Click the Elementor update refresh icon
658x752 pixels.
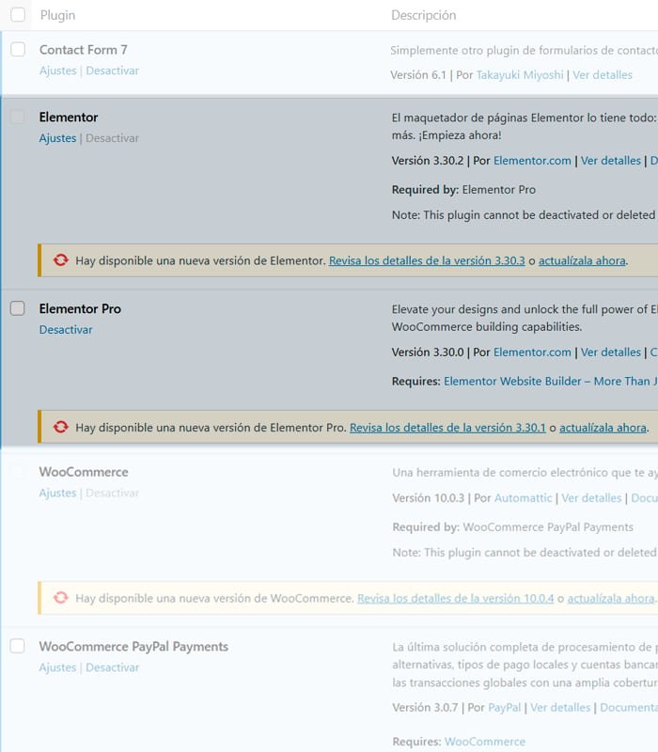[61, 260]
